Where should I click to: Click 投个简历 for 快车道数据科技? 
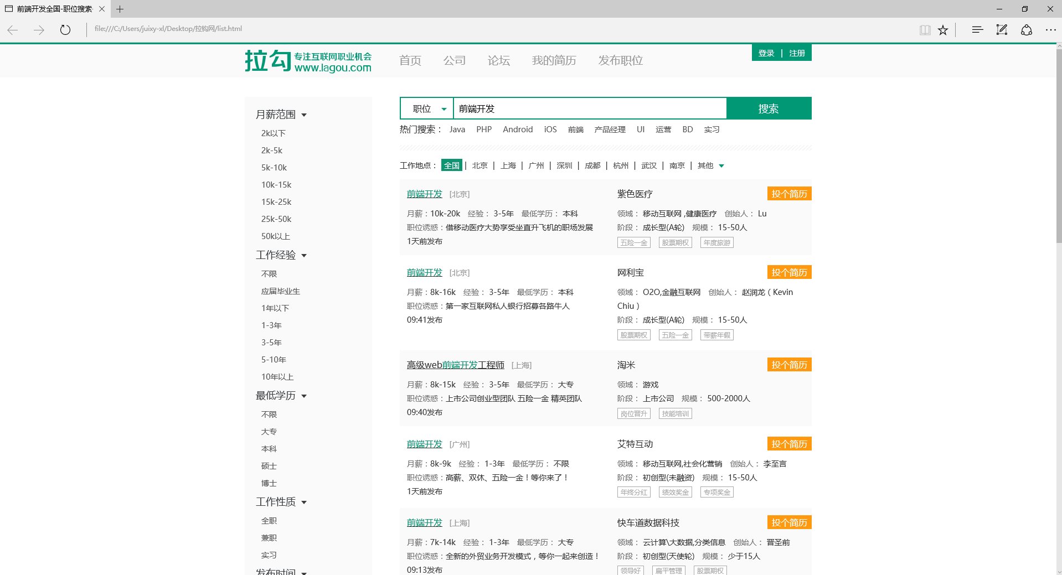click(x=790, y=522)
